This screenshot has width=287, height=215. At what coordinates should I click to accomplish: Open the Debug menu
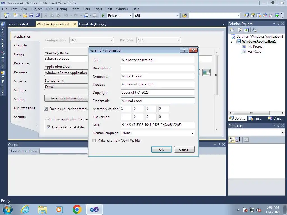(62, 9)
